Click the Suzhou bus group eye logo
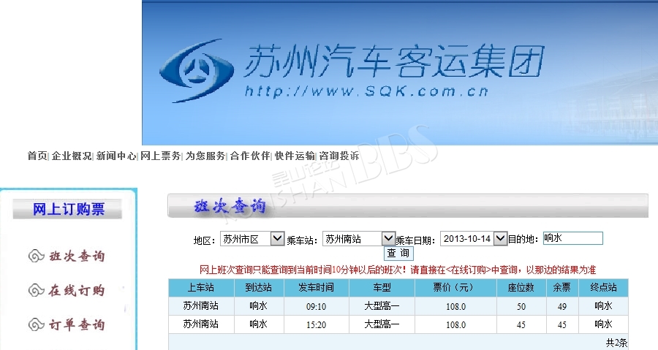 [x=197, y=70]
